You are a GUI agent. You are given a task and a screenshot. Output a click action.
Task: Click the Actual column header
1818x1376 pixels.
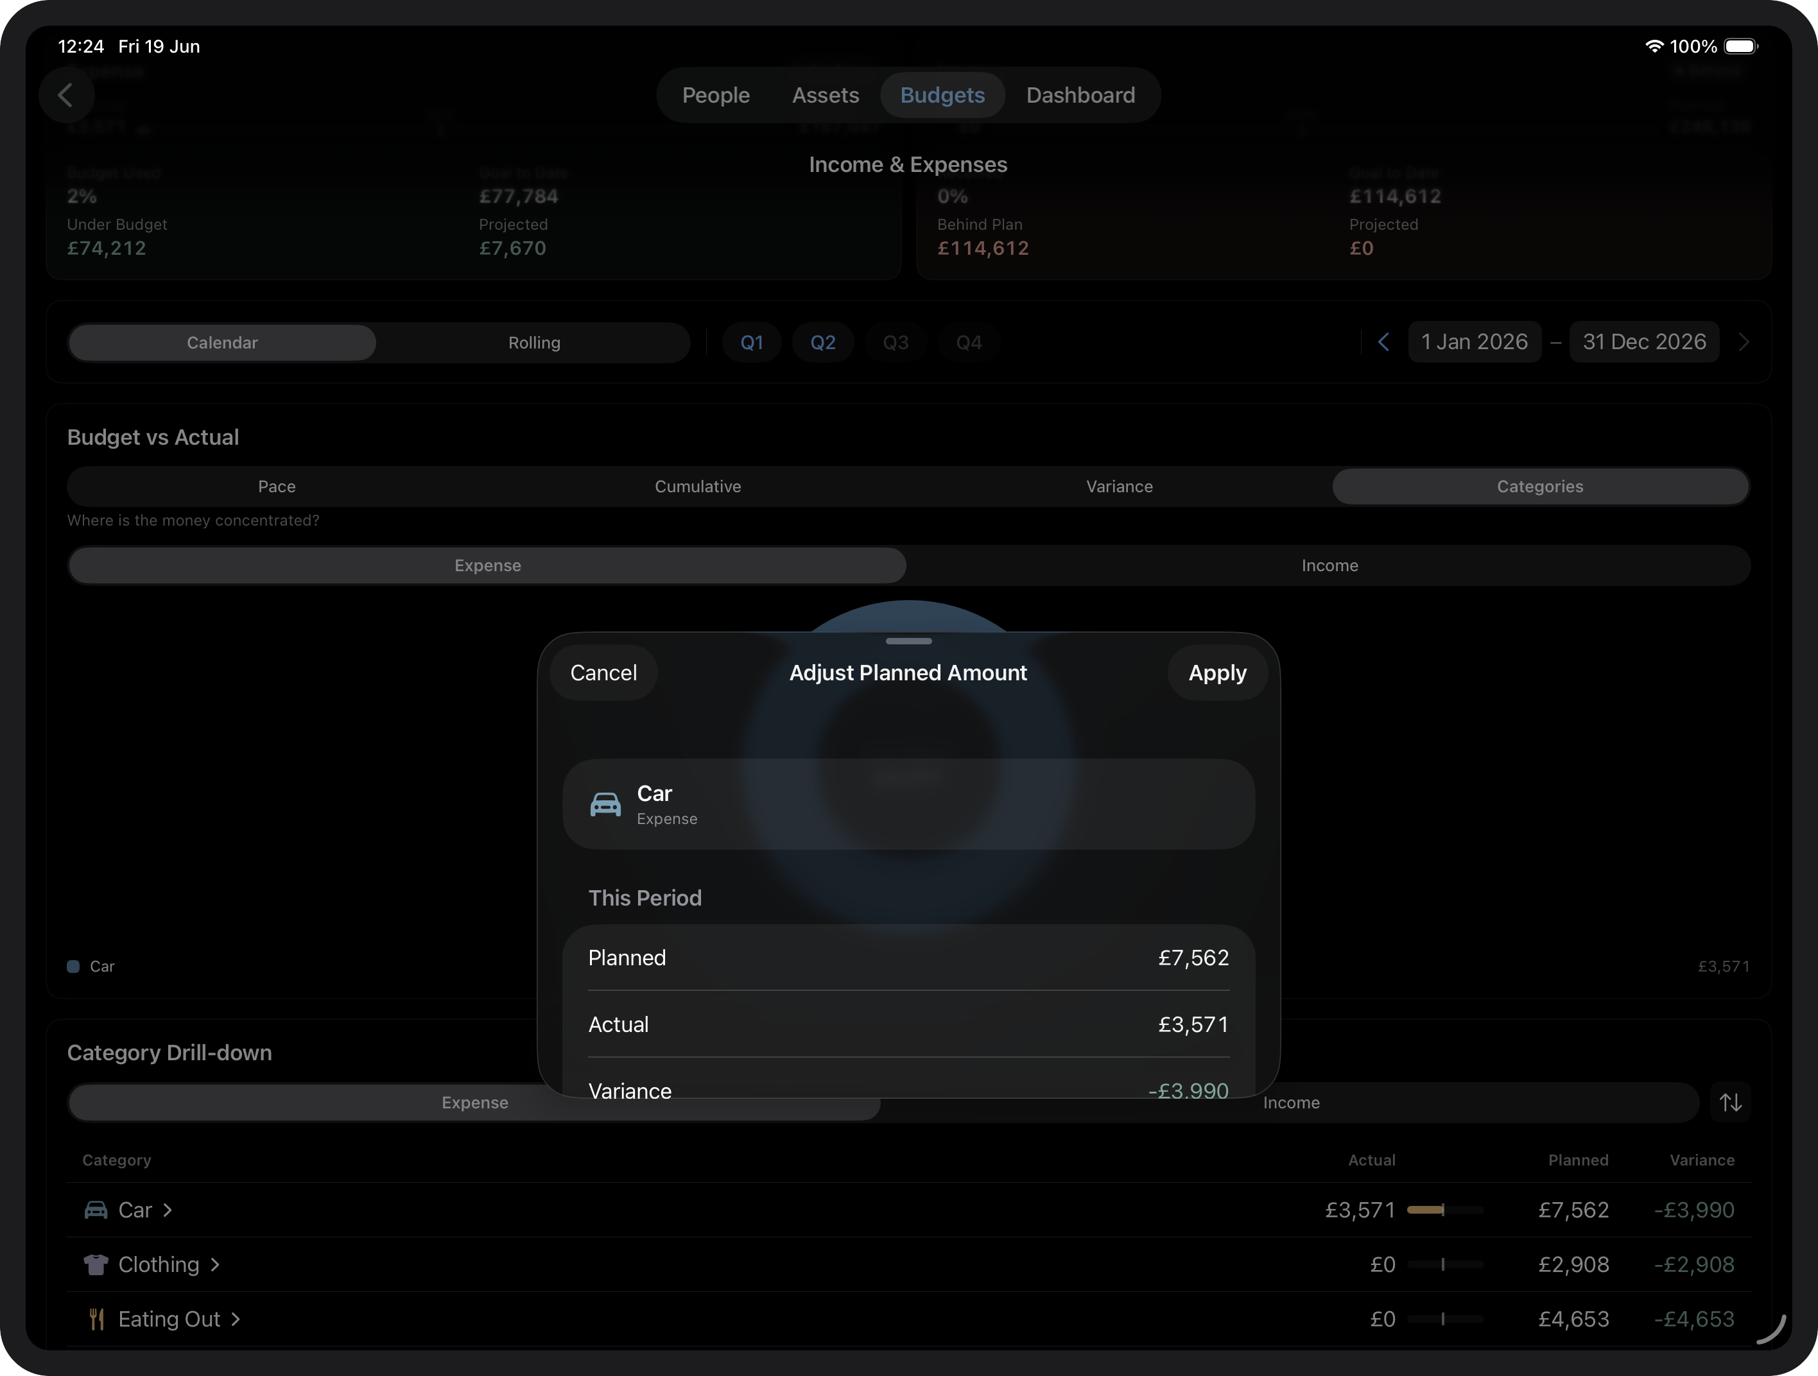(x=1372, y=1160)
